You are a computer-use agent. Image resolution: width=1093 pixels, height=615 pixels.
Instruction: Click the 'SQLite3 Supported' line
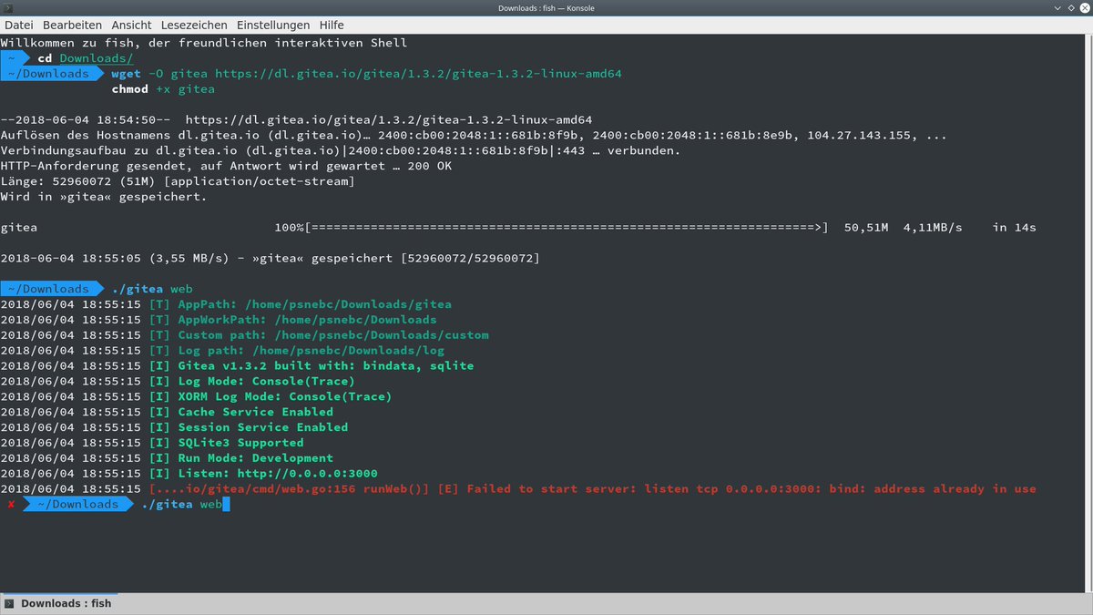[151, 443]
